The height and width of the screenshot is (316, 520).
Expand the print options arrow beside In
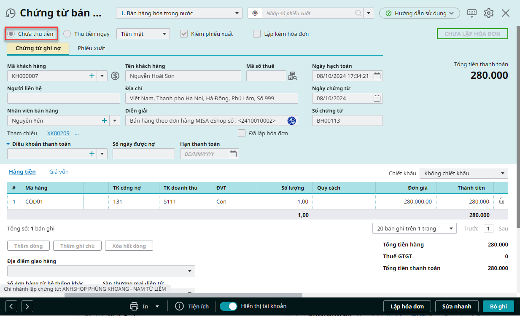157,306
